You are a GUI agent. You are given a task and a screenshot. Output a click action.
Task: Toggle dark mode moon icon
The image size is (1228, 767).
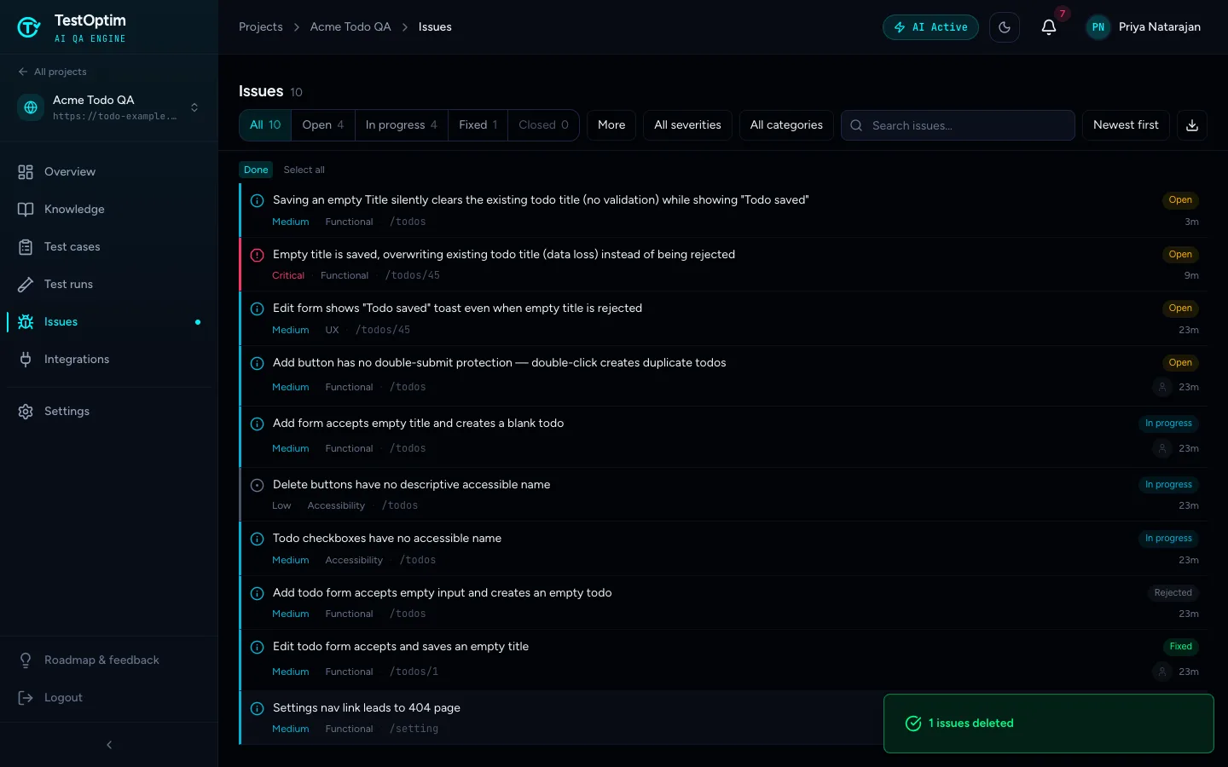pos(1005,27)
